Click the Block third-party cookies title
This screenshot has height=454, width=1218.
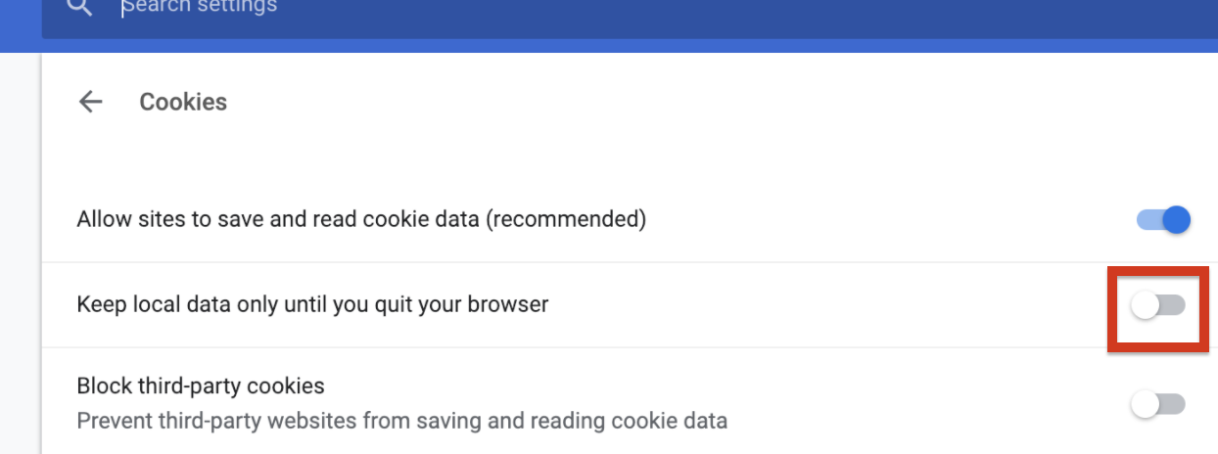click(x=201, y=386)
